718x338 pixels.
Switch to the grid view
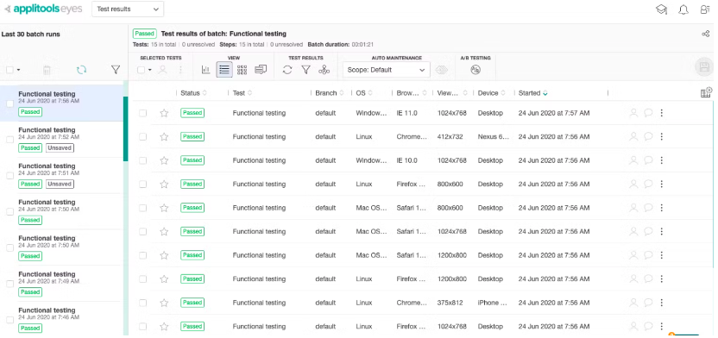tap(242, 70)
